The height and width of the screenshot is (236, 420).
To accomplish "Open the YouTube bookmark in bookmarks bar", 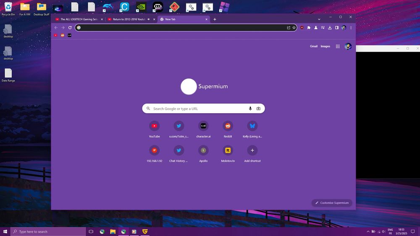I will pyautogui.click(x=55, y=35).
